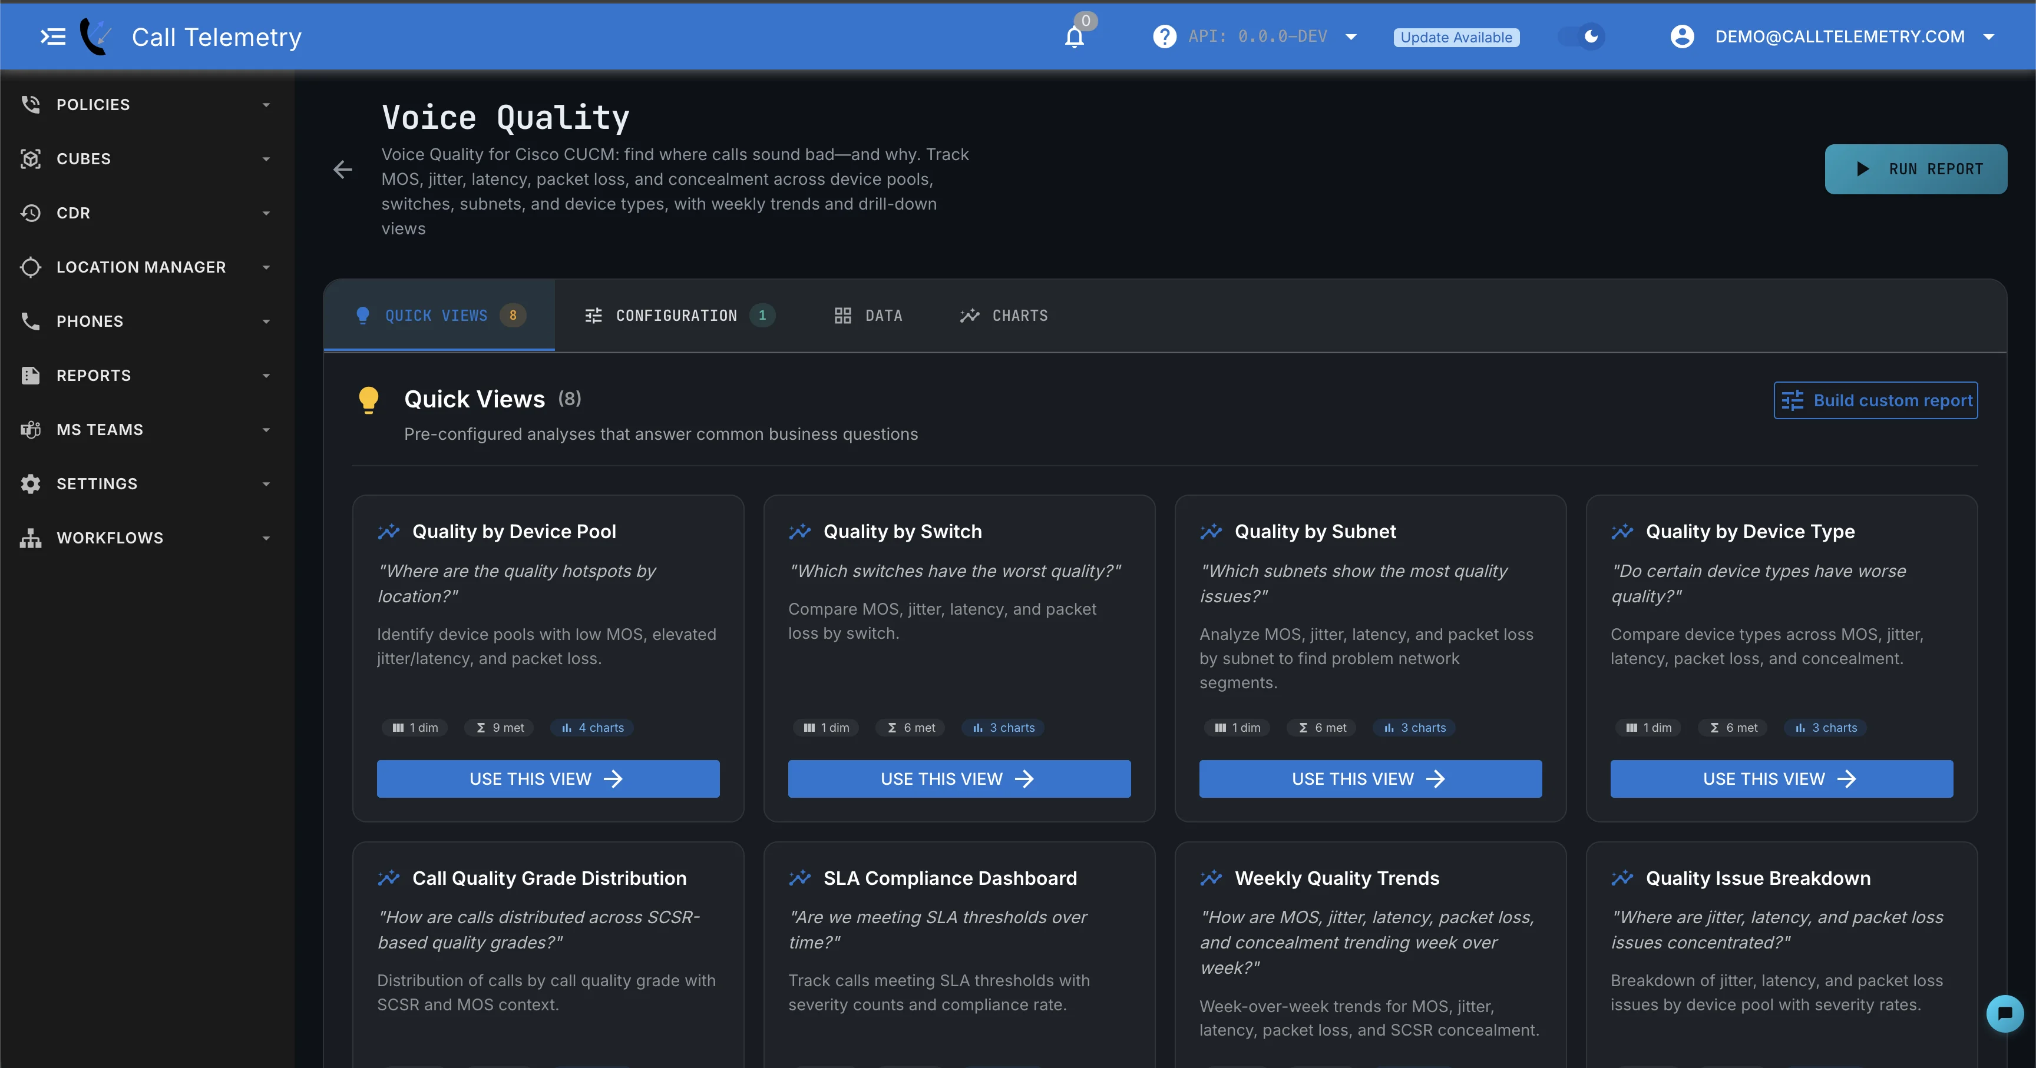The height and width of the screenshot is (1068, 2036).
Task: Click the Cubes icon in sidebar
Action: click(30, 159)
